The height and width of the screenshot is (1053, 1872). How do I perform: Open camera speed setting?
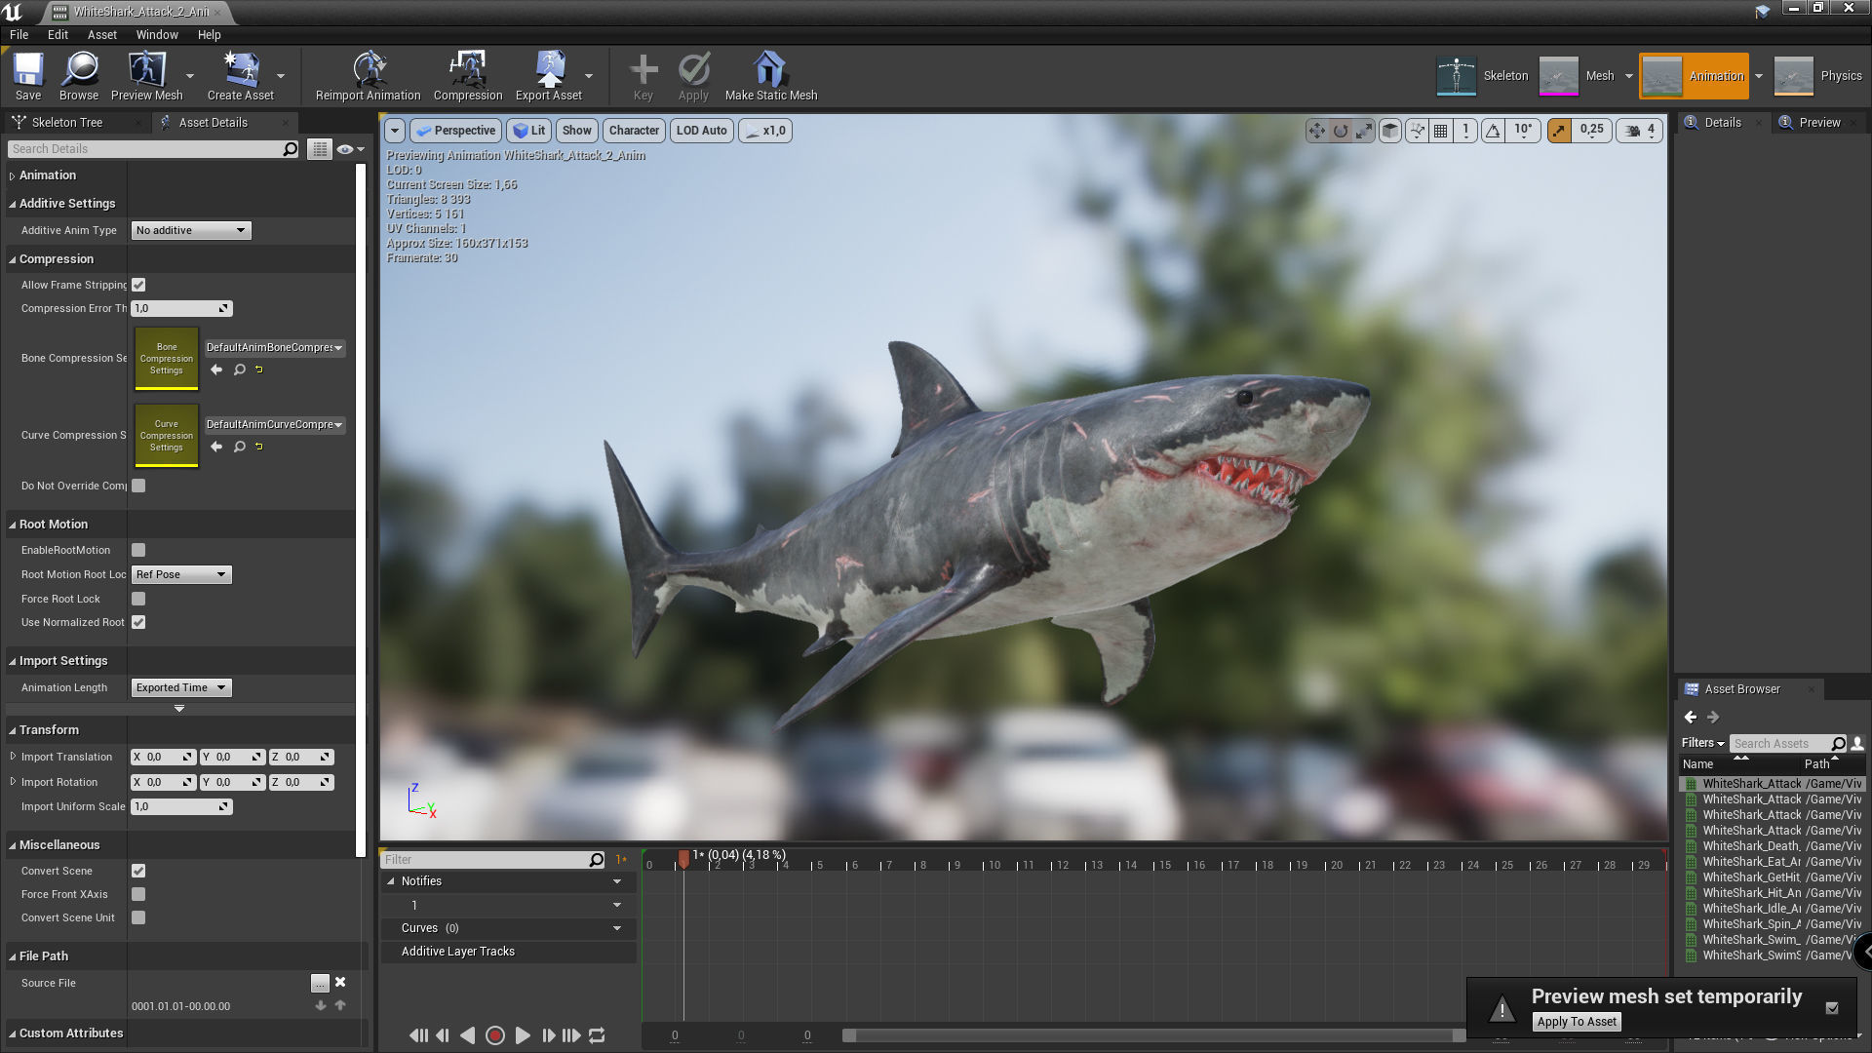pos(1641,131)
